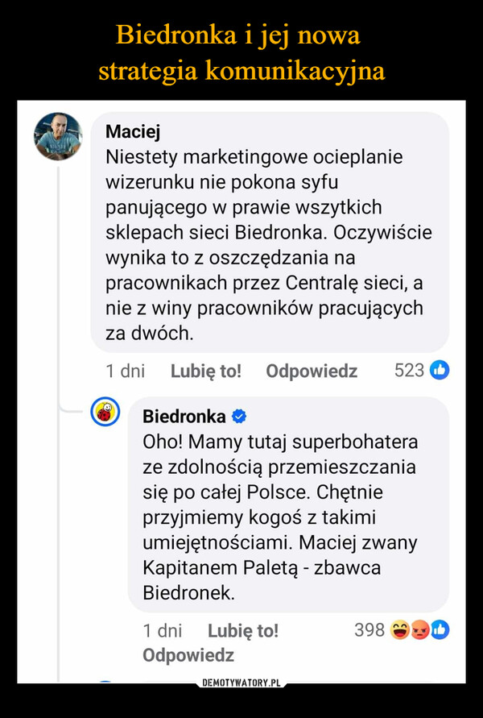Open Maciej's profile via his name
This screenshot has width=483, height=718.
coord(133,130)
